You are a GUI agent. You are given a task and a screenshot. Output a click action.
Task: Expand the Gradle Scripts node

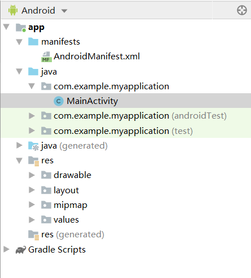point(6,249)
